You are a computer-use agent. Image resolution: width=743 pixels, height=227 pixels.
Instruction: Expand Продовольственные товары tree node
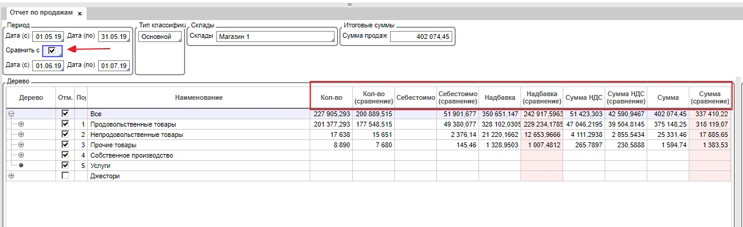pos(21,124)
